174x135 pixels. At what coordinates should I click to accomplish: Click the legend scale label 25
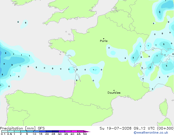point(53,134)
